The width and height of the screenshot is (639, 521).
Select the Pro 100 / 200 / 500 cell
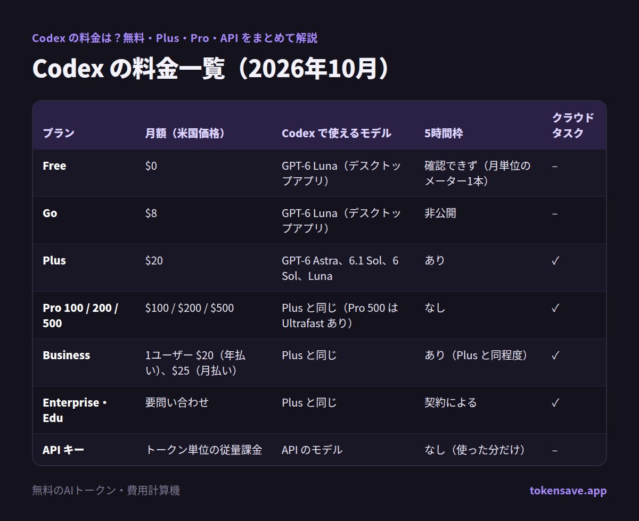coord(80,316)
